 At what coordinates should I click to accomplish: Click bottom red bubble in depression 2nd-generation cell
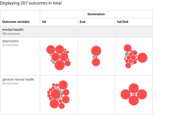(96, 62)
